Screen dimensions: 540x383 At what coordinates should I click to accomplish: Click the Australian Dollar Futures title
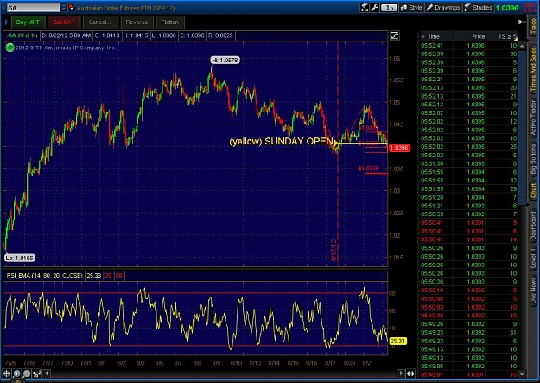(126, 8)
